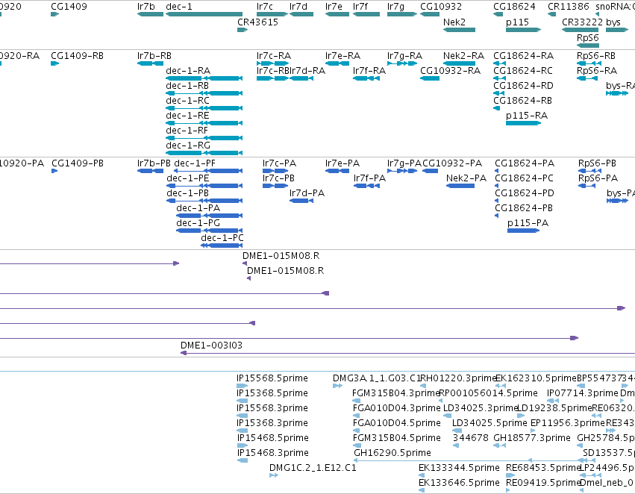Open the IP15568.5prime EST feature
This screenshot has width=635, height=494.
(x=243, y=386)
